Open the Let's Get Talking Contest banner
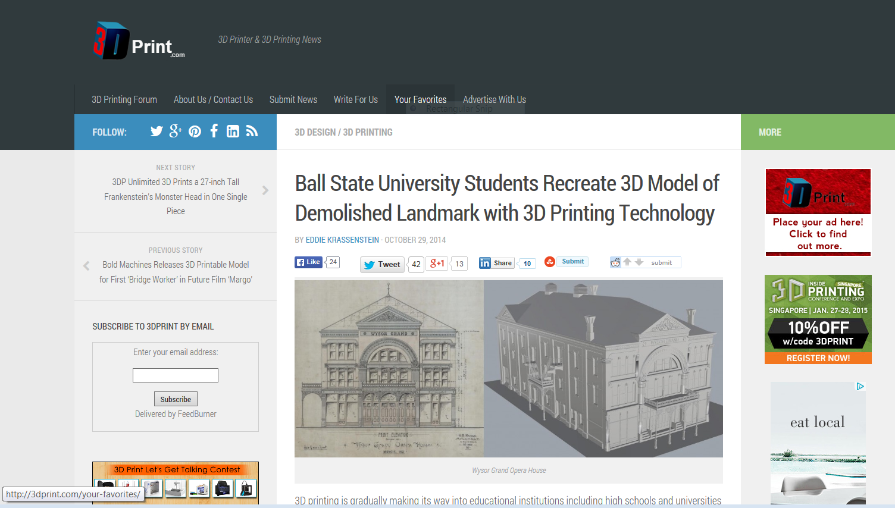The width and height of the screenshot is (895, 508). click(x=176, y=482)
